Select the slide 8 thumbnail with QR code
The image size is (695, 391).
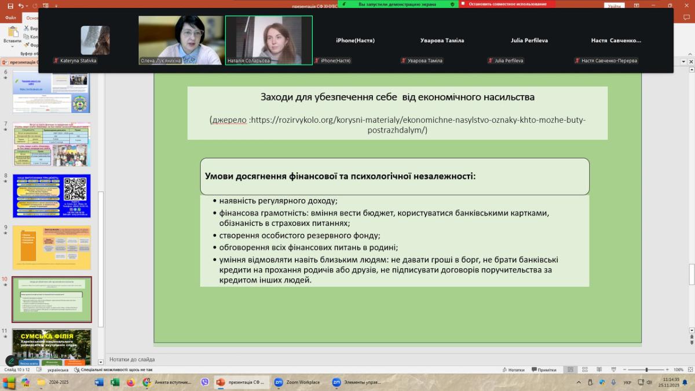[x=52, y=196]
